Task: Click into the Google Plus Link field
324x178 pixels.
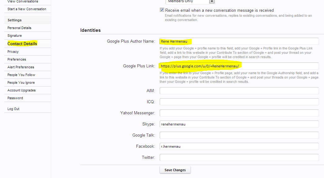Action: 239,66
